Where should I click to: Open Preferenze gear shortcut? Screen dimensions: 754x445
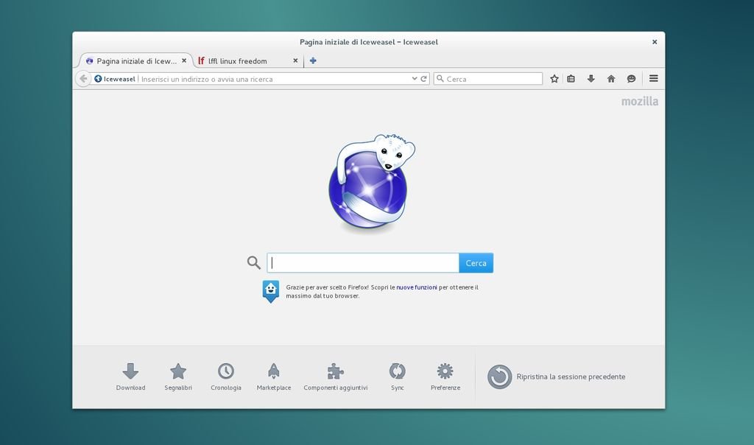445,376
